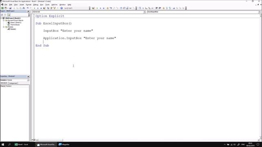Click the Outdent icon in Edit toolbar
The height and width of the screenshot is (147, 262).
(x=160, y=8)
